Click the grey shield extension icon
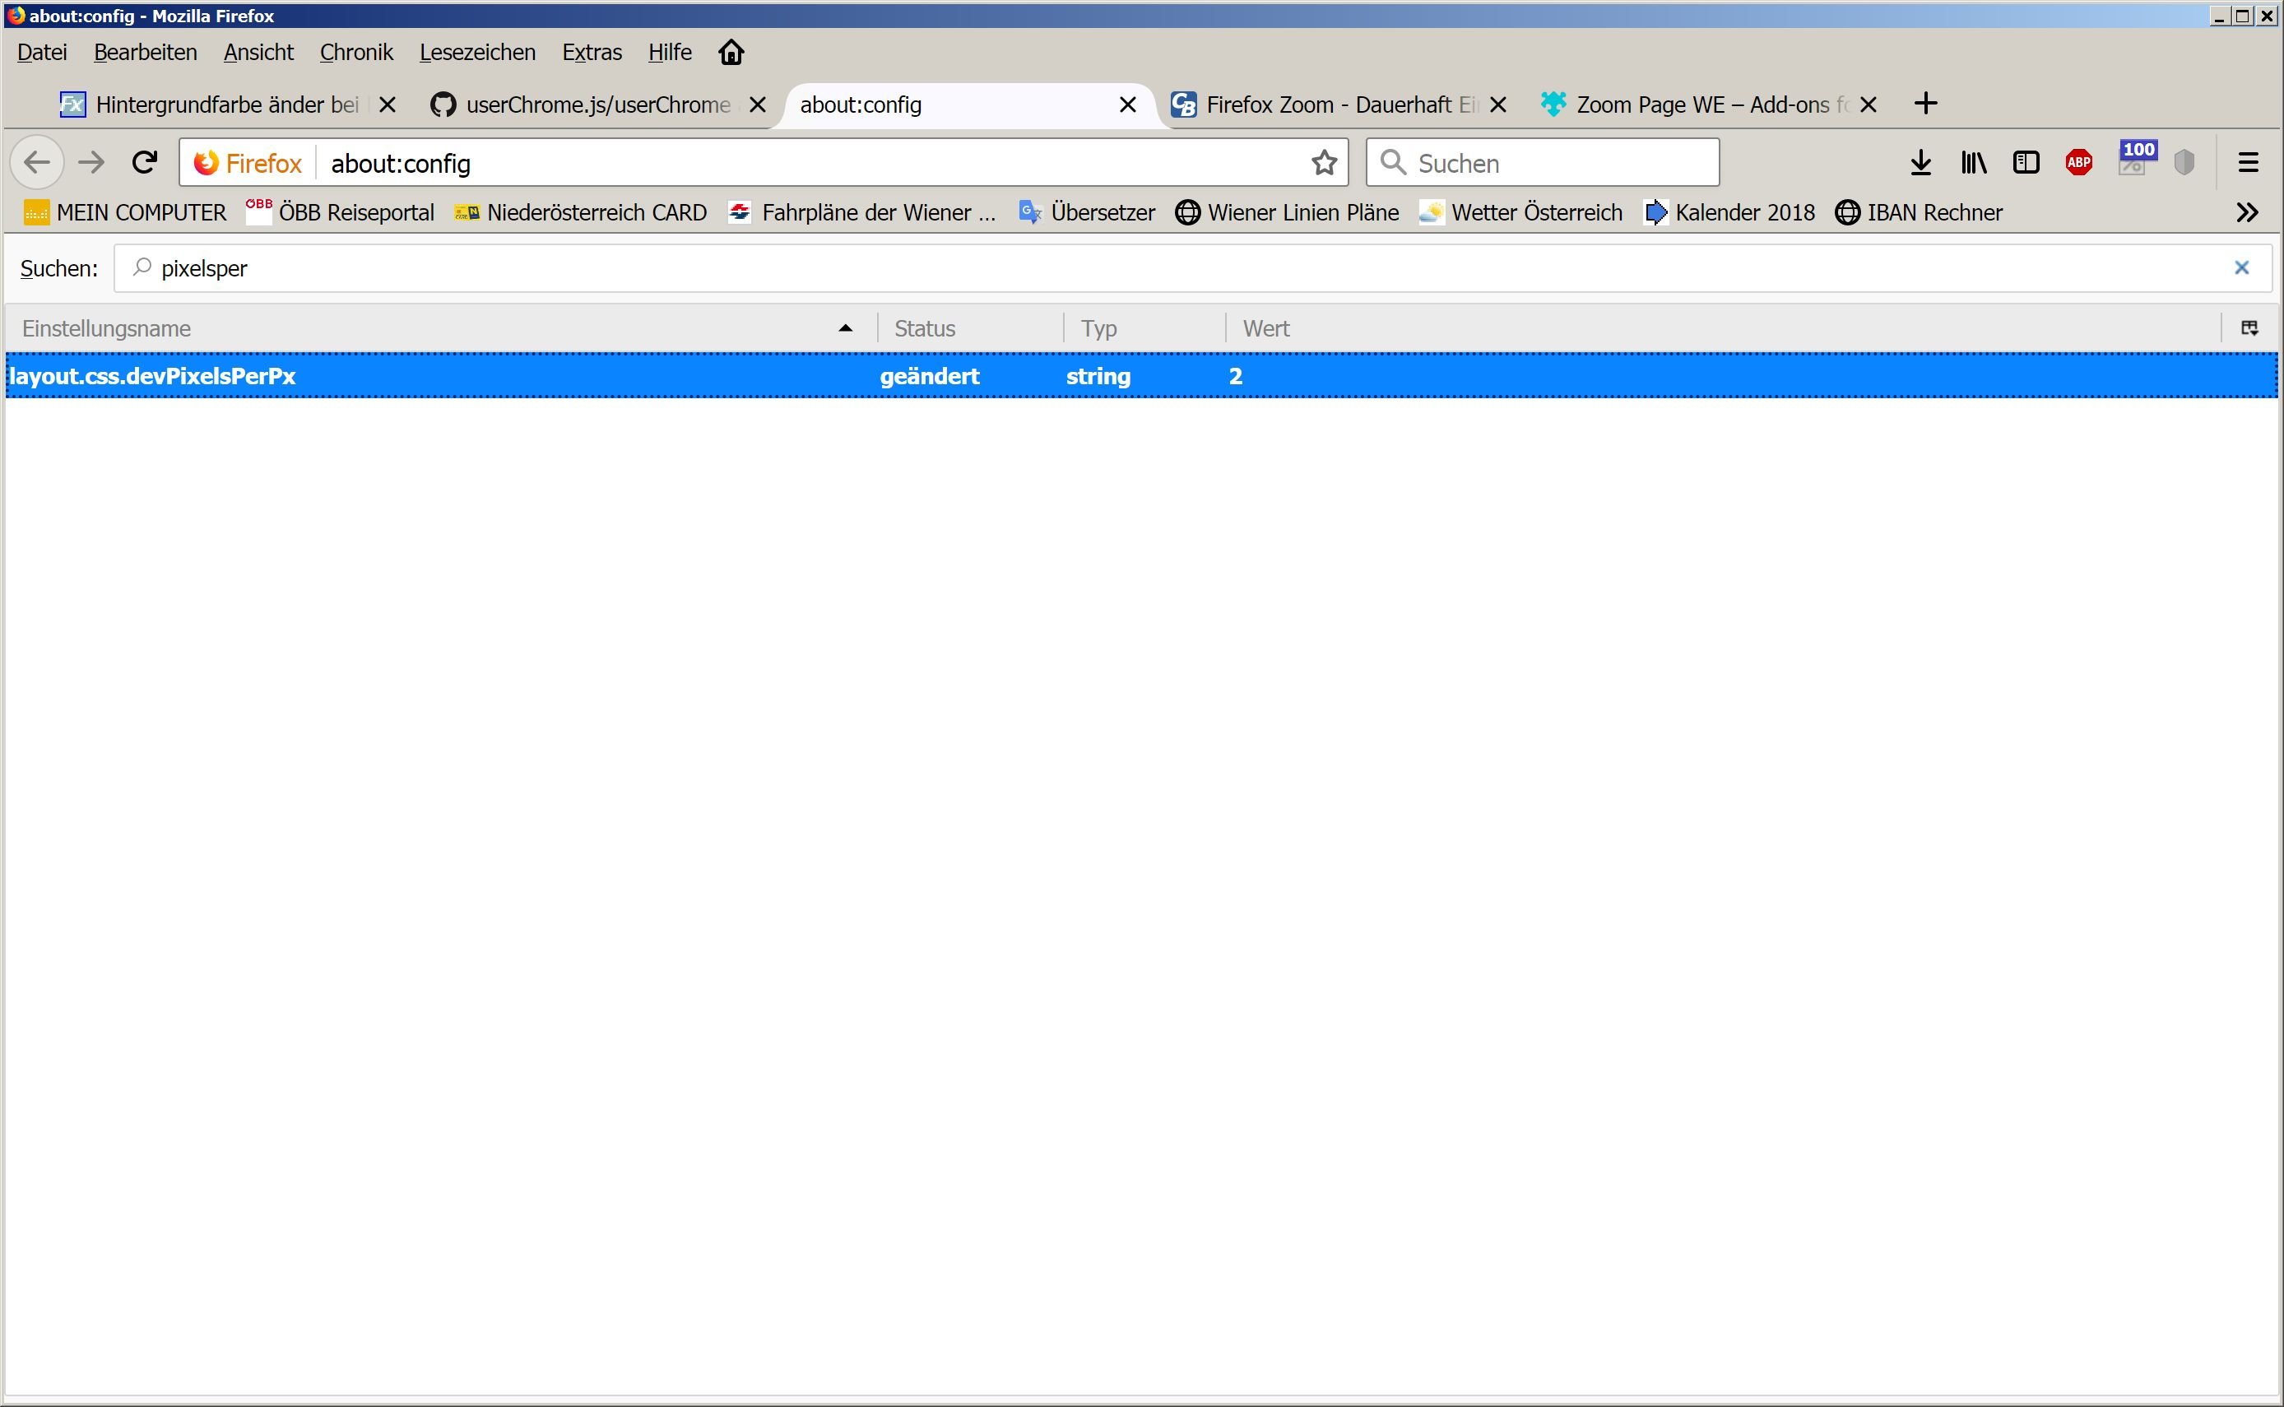2284x1407 pixels. (x=2184, y=163)
